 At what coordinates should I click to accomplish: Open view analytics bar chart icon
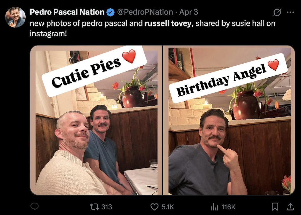click(x=215, y=207)
